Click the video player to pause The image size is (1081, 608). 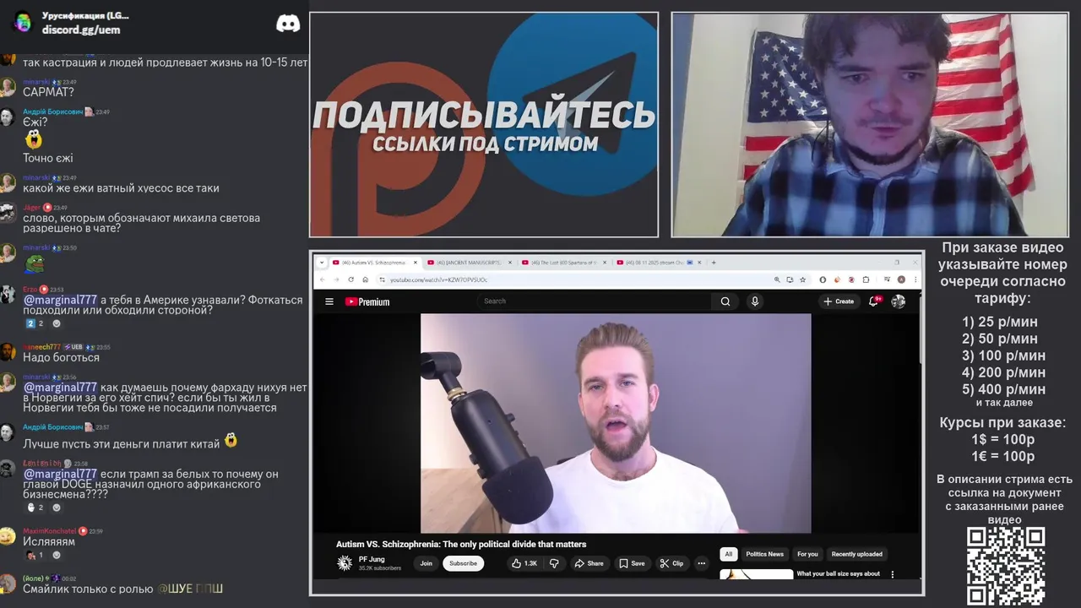[x=616, y=423]
